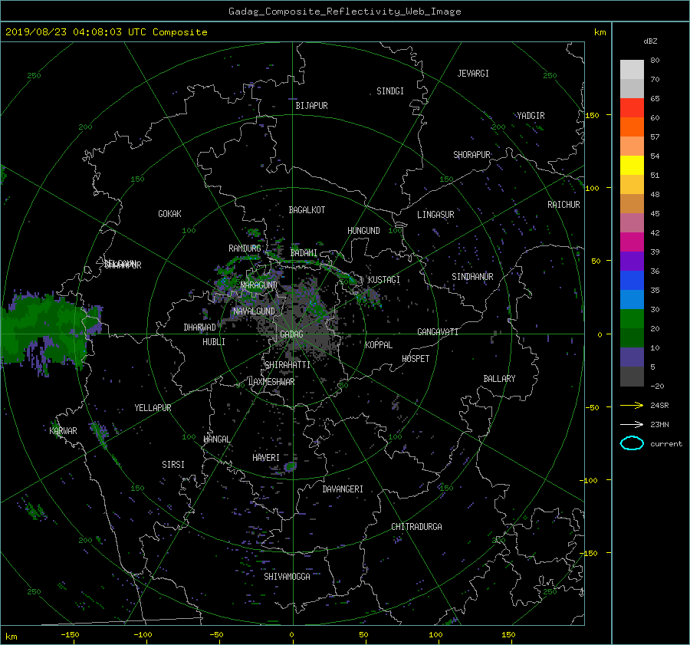Click the SHIRAHATTI city label
The height and width of the screenshot is (645, 690).
coord(287,365)
